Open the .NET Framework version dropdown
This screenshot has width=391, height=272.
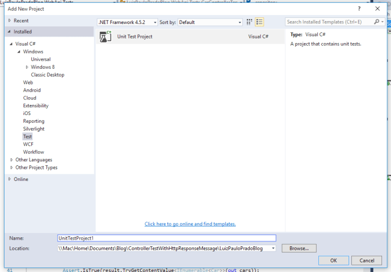155,22
